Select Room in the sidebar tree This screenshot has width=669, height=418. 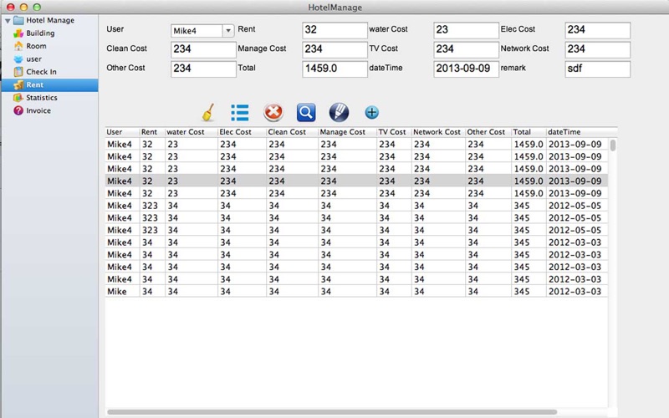pyautogui.click(x=36, y=46)
